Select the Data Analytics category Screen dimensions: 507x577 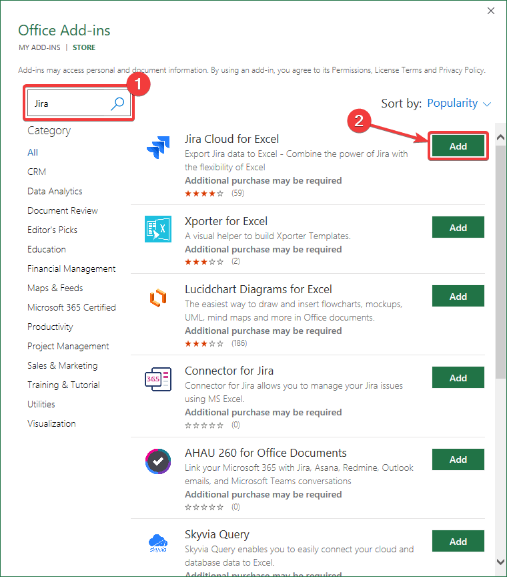click(55, 192)
